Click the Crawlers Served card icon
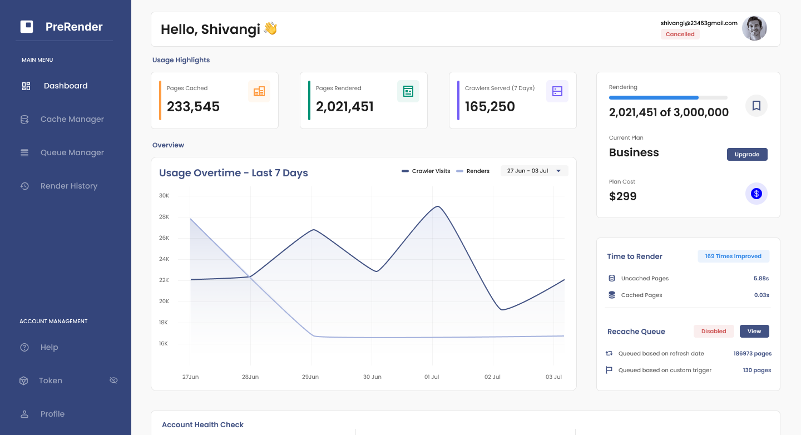The width and height of the screenshot is (801, 435). [x=557, y=91]
